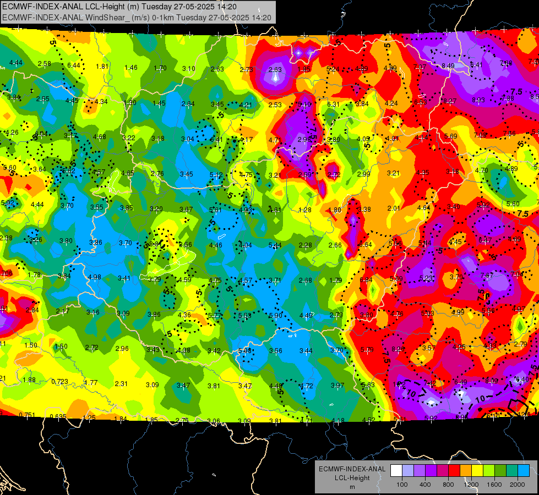The image size is (539, 495).
Task: Click wind shear value '8.93'
Action: click(x=478, y=100)
